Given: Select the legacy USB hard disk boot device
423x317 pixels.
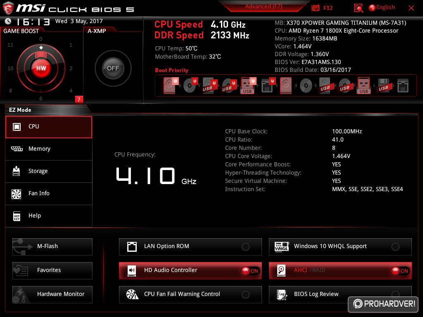Looking at the screenshot, I should (x=325, y=86).
